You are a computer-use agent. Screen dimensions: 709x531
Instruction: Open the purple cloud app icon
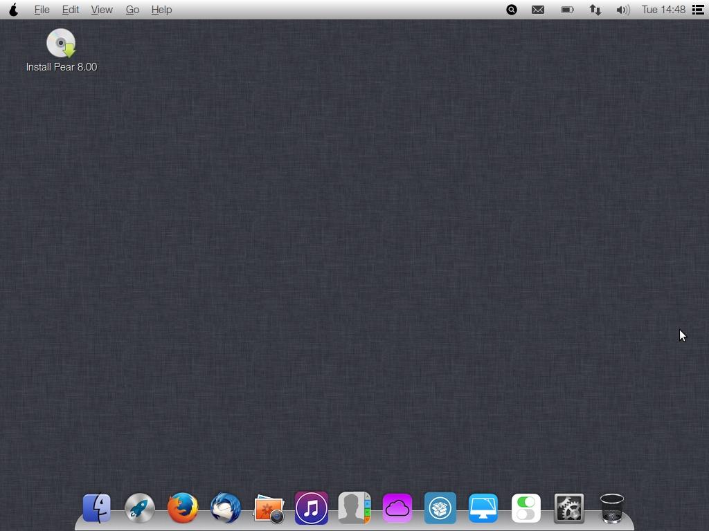coord(397,508)
